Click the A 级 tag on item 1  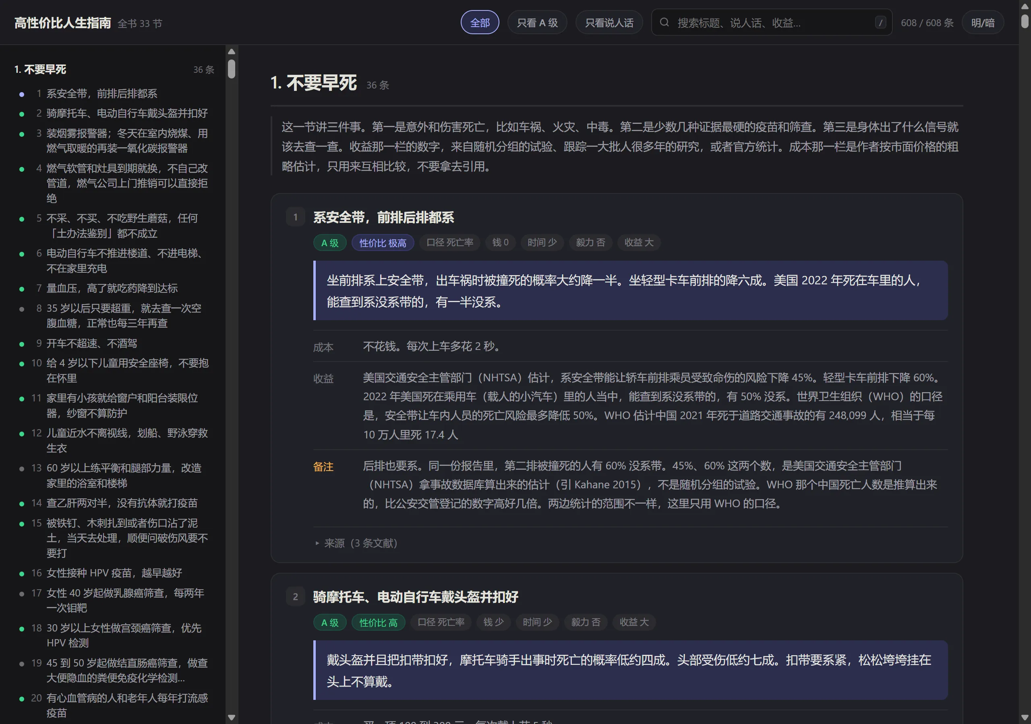[x=329, y=243]
